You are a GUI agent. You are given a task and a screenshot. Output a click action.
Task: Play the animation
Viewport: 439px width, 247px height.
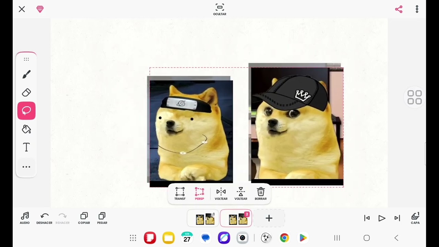click(x=382, y=218)
